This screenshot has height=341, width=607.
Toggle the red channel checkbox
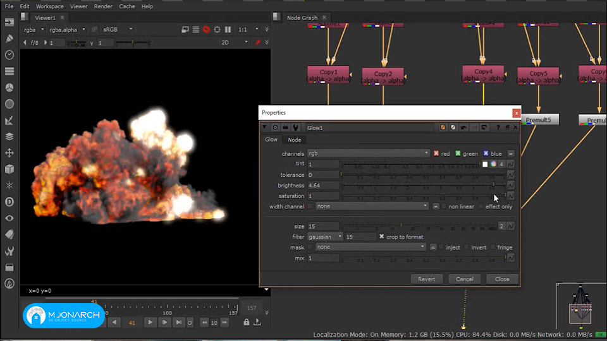pos(436,153)
